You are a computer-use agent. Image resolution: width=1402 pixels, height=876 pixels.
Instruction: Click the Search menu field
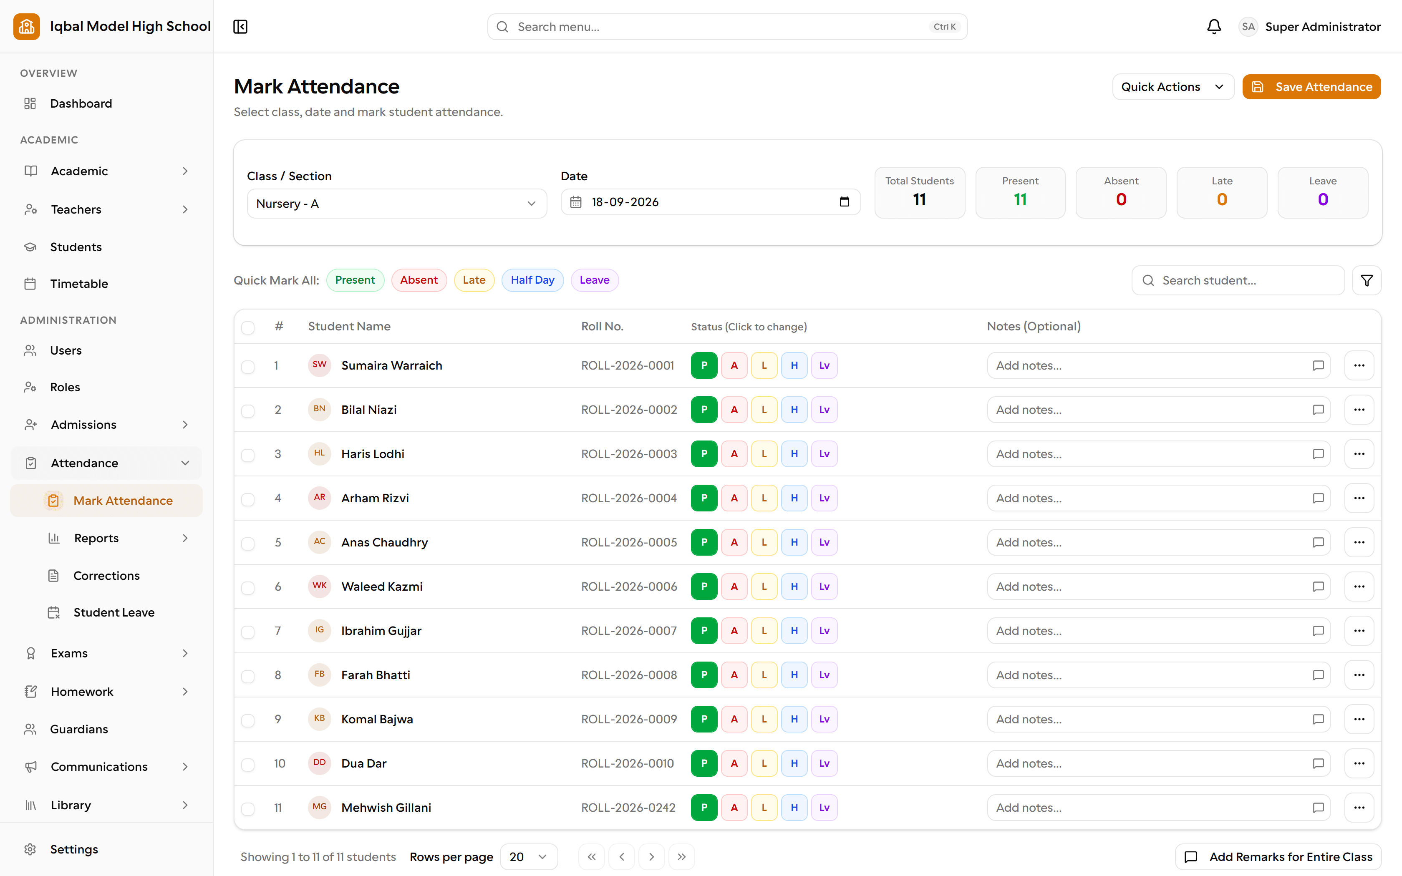tap(727, 27)
